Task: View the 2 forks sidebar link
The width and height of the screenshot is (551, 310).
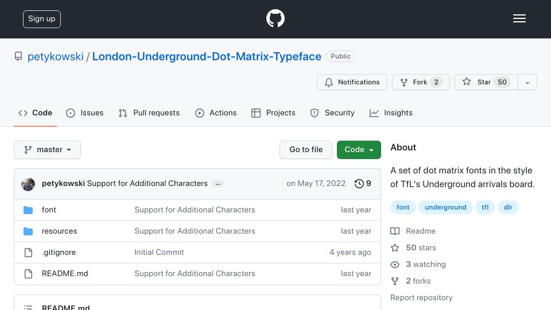Action: [410, 281]
